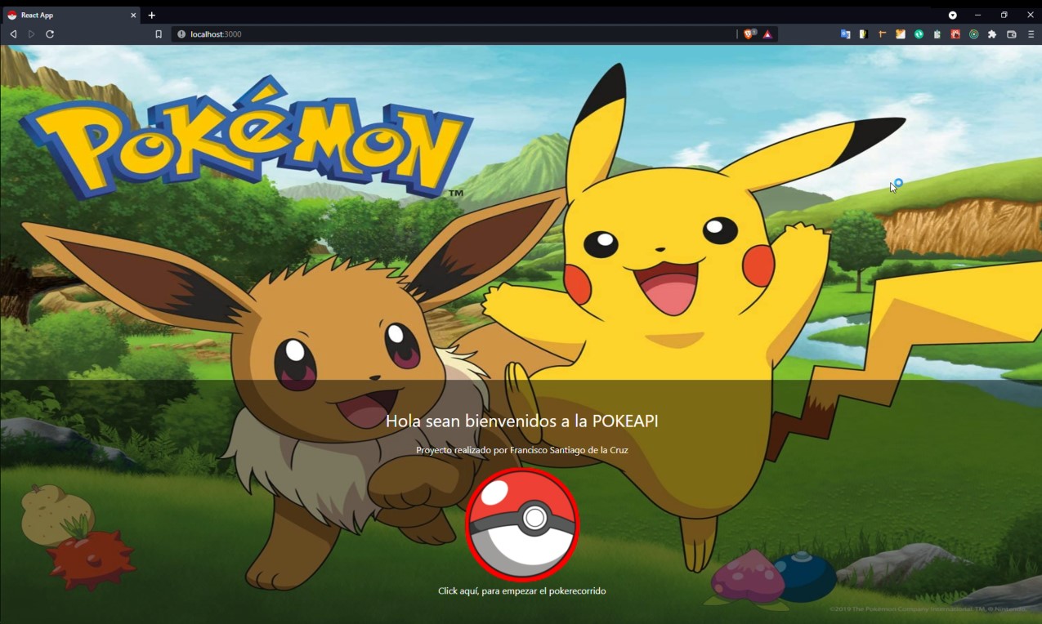1042x624 pixels.
Task: Go forward to next page
Action: pyautogui.click(x=31, y=34)
